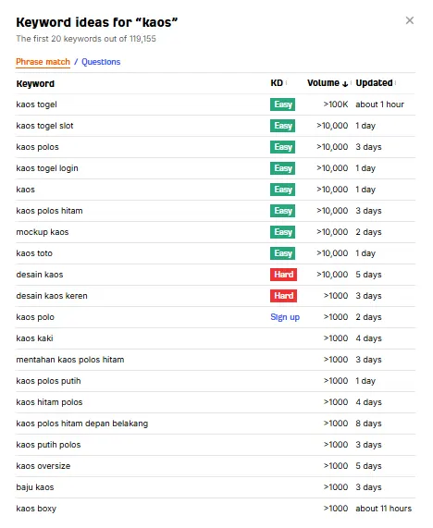Select keyword 'kaos polos hitam'

49,211
